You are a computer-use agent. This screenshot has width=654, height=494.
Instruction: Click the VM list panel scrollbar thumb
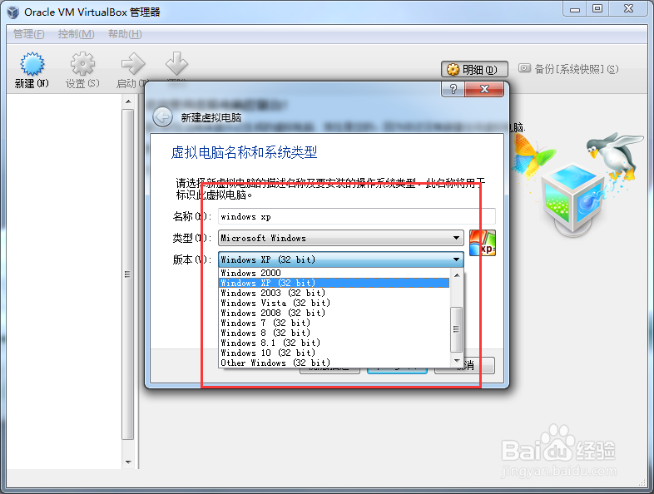128,274
